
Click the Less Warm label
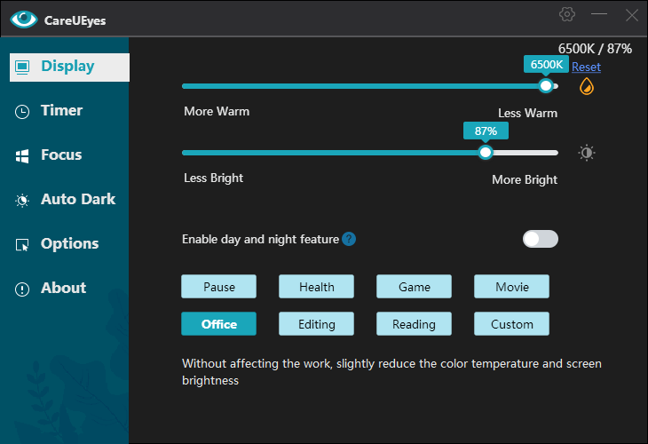pyautogui.click(x=527, y=113)
